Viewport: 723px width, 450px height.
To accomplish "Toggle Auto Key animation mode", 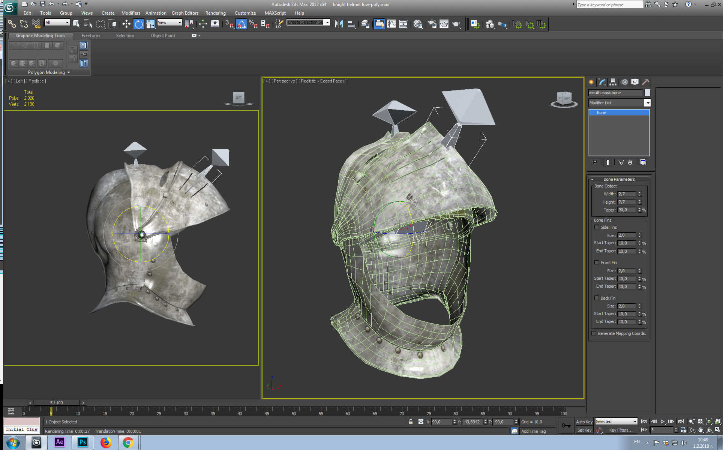I will (584, 422).
